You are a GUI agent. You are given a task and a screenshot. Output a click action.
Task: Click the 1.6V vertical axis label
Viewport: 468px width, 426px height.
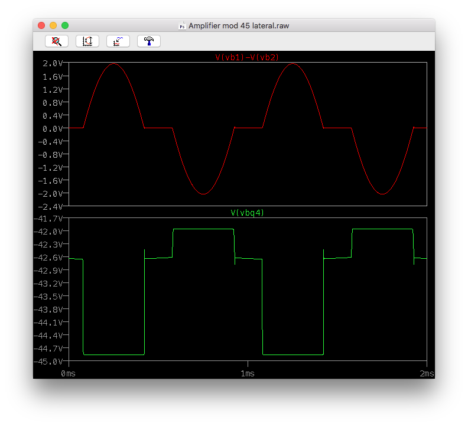click(53, 77)
